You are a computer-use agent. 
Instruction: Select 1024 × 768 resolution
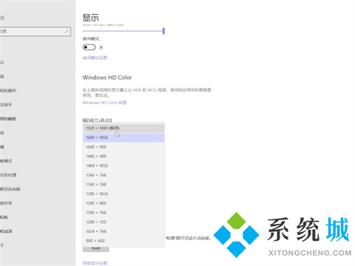124,231
